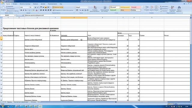Toggle bold formatting
The width and height of the screenshot is (192, 108).
(21, 10)
